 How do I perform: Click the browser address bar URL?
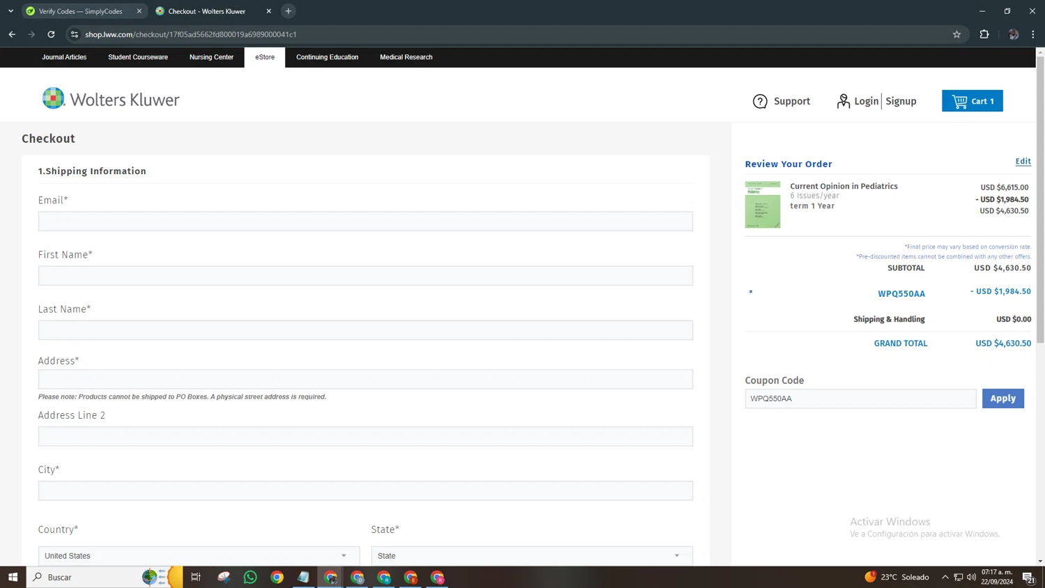pos(190,34)
